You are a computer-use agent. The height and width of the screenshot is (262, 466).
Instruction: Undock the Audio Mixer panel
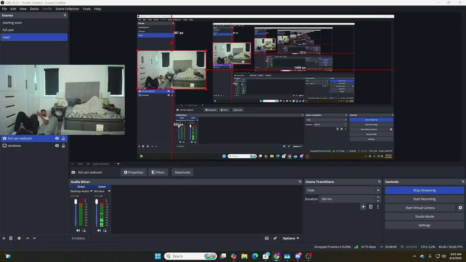300,182
